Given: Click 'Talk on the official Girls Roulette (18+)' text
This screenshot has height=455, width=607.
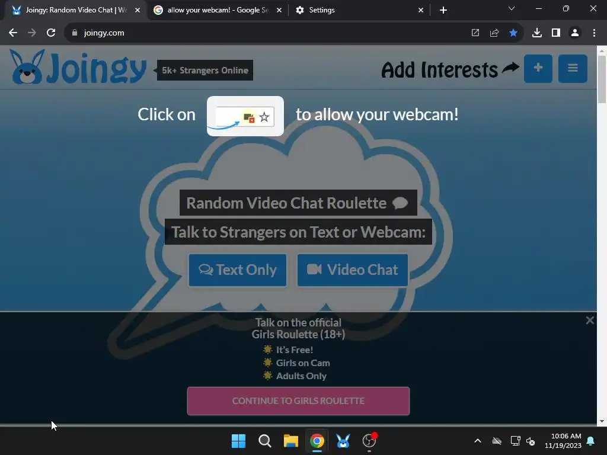Looking at the screenshot, I should pos(298,328).
